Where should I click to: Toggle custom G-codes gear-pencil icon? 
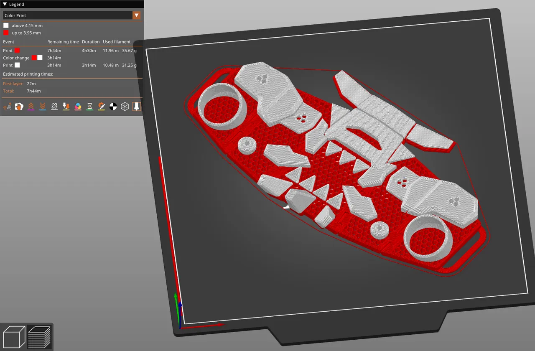tap(101, 107)
